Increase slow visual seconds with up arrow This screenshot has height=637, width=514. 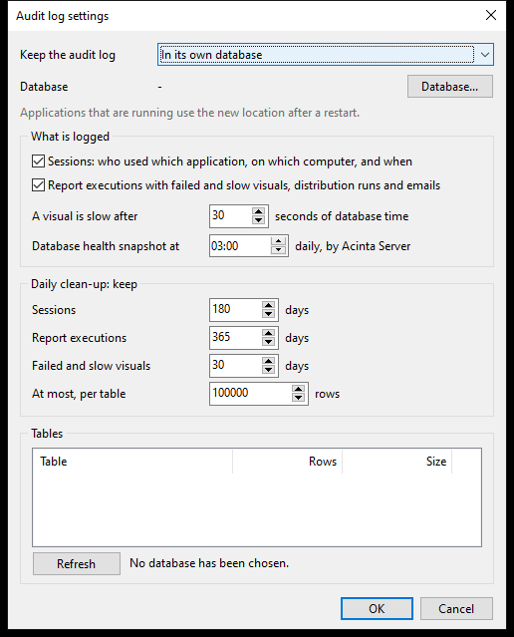pyautogui.click(x=258, y=211)
